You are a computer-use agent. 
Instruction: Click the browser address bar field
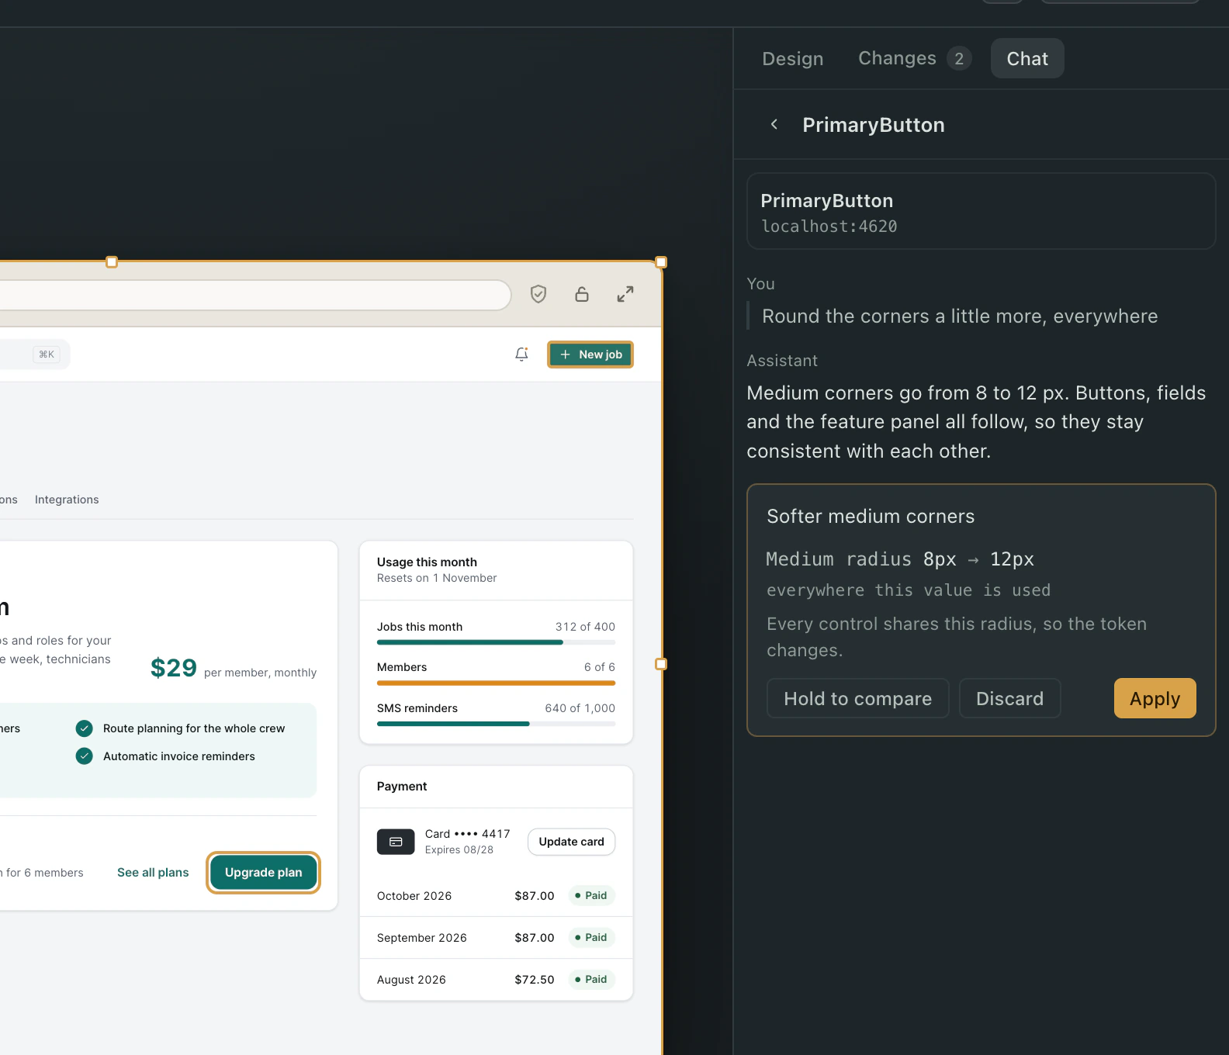coord(254,295)
